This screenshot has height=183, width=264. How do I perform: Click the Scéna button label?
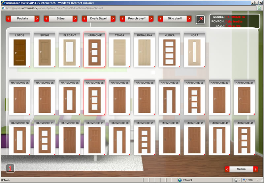tap(241, 169)
